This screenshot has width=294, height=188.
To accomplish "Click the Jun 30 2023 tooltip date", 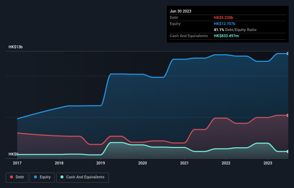I will (180, 11).
